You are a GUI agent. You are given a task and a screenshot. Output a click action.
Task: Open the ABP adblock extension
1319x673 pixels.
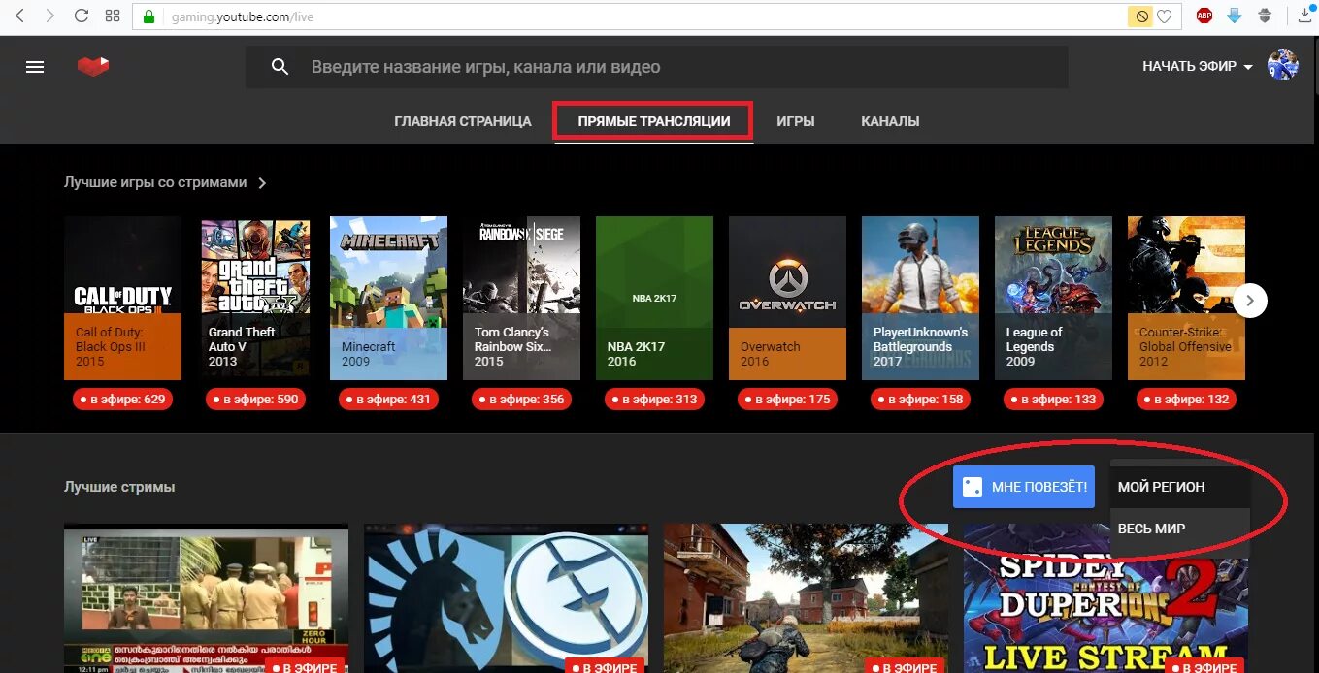tap(1204, 16)
